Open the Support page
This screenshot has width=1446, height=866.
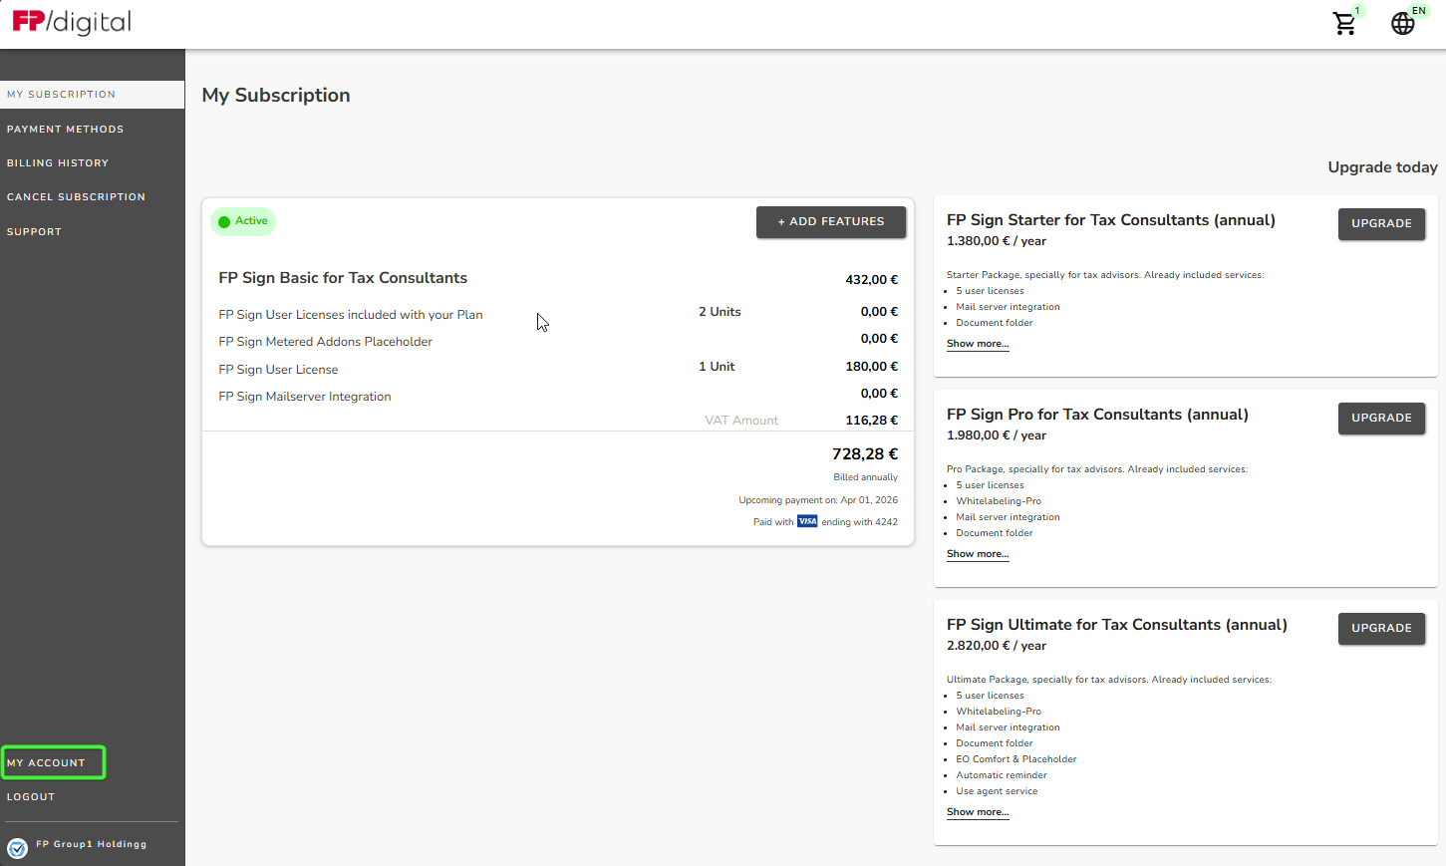pos(34,232)
